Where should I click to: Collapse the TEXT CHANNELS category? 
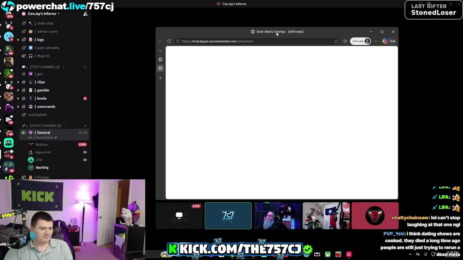[x=44, y=67]
